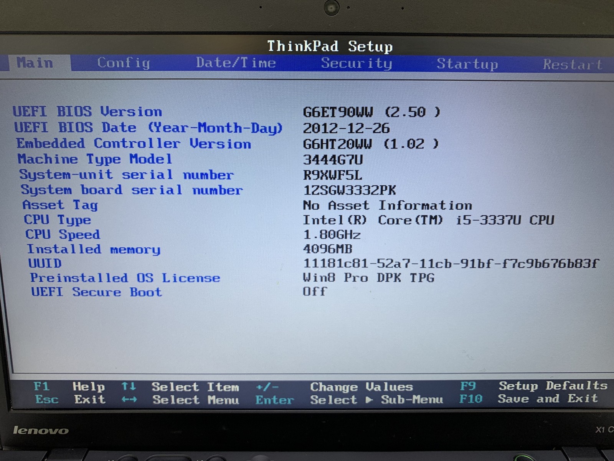Select Installed memory label
Image resolution: width=614 pixels, height=461 pixels.
93,249
